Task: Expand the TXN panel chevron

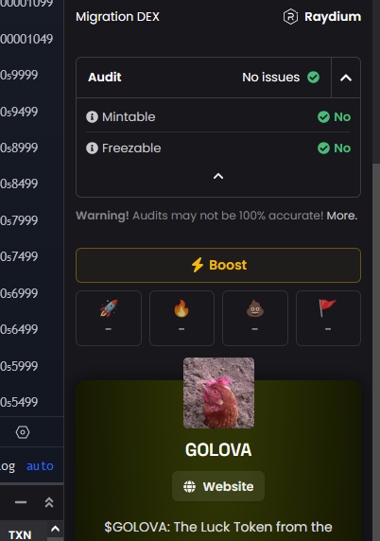Action: click(55, 529)
